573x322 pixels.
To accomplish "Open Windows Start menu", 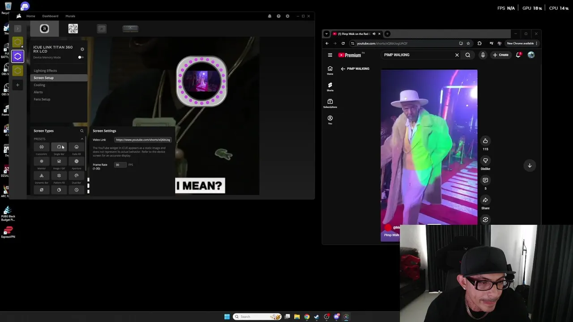I will coord(227,317).
